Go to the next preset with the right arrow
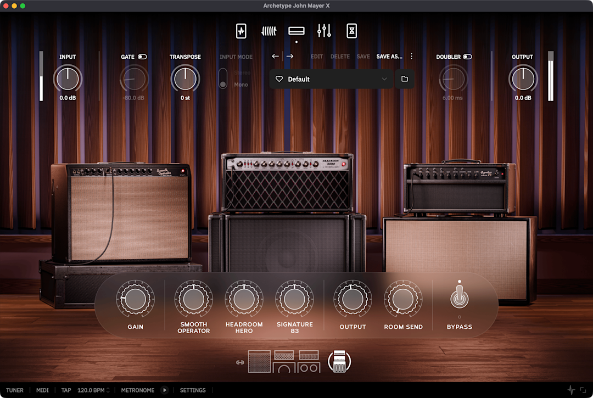The image size is (593, 398). pos(290,56)
